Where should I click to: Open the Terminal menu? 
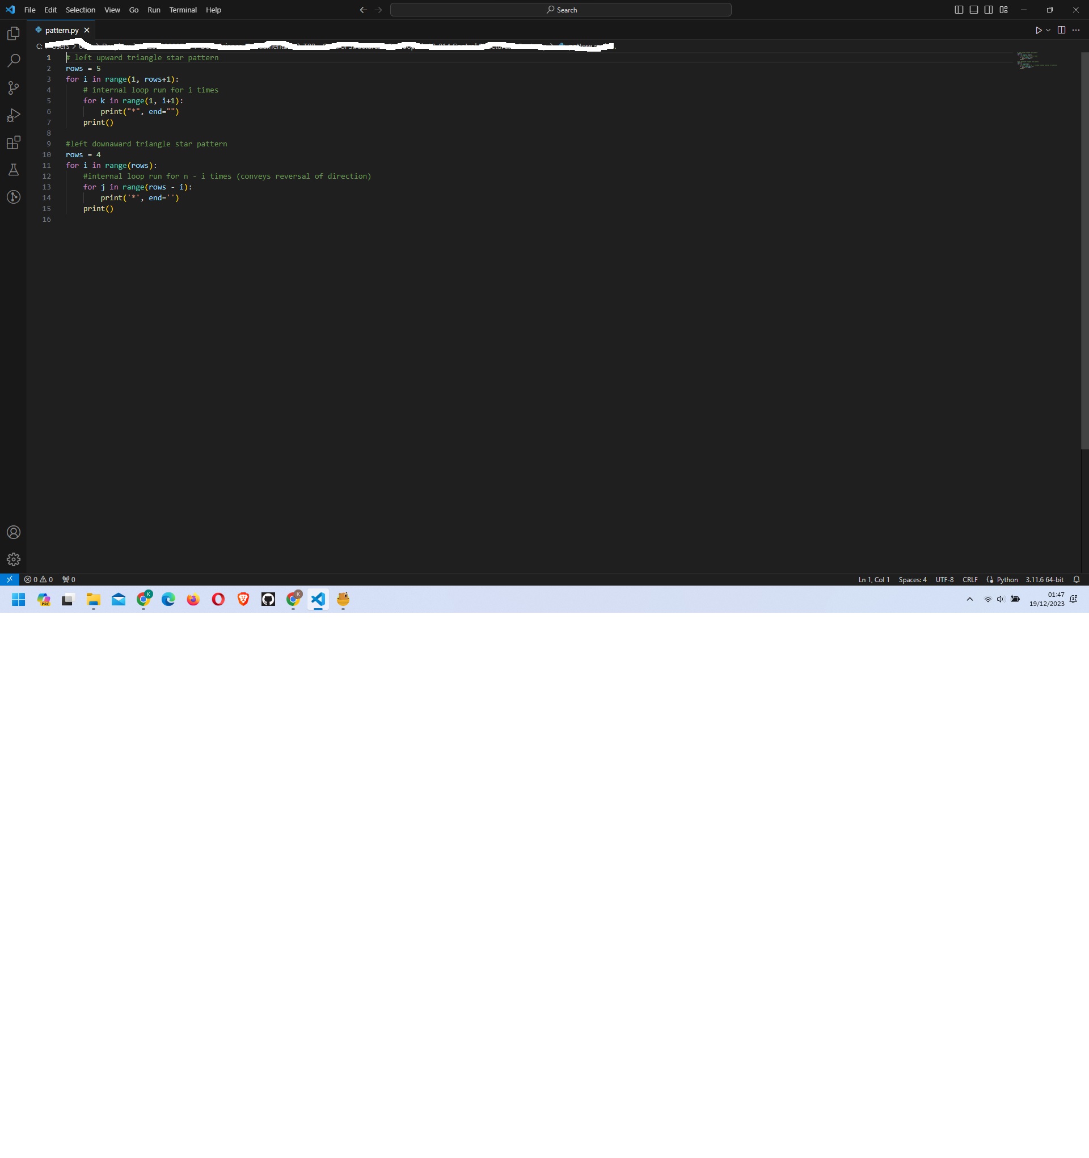[x=183, y=9]
